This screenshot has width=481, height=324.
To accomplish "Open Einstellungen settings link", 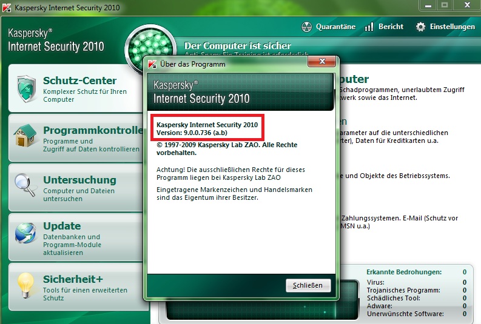I will 452,27.
